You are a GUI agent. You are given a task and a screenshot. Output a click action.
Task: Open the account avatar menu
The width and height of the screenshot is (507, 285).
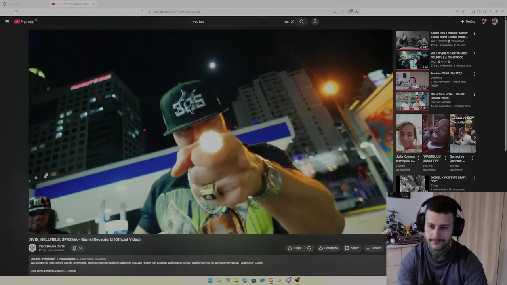(495, 22)
